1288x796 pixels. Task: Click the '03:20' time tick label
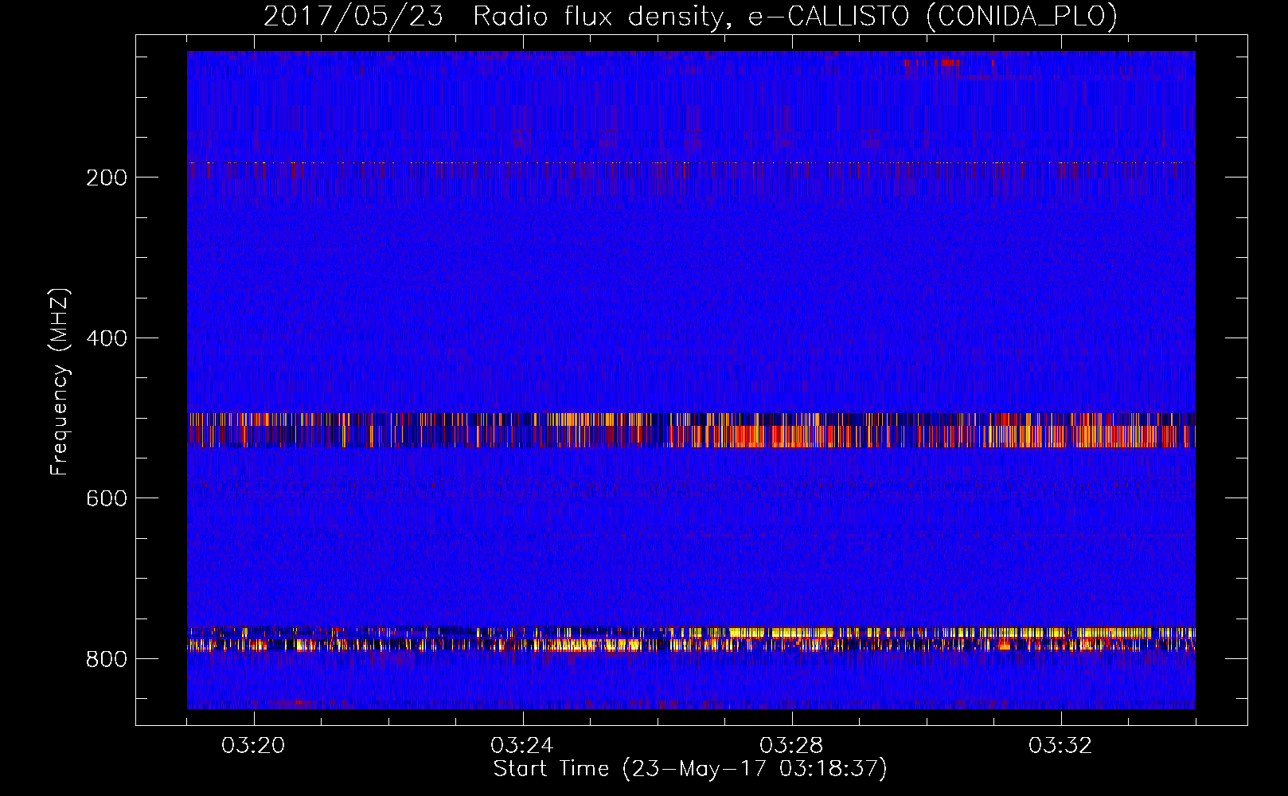(x=254, y=746)
